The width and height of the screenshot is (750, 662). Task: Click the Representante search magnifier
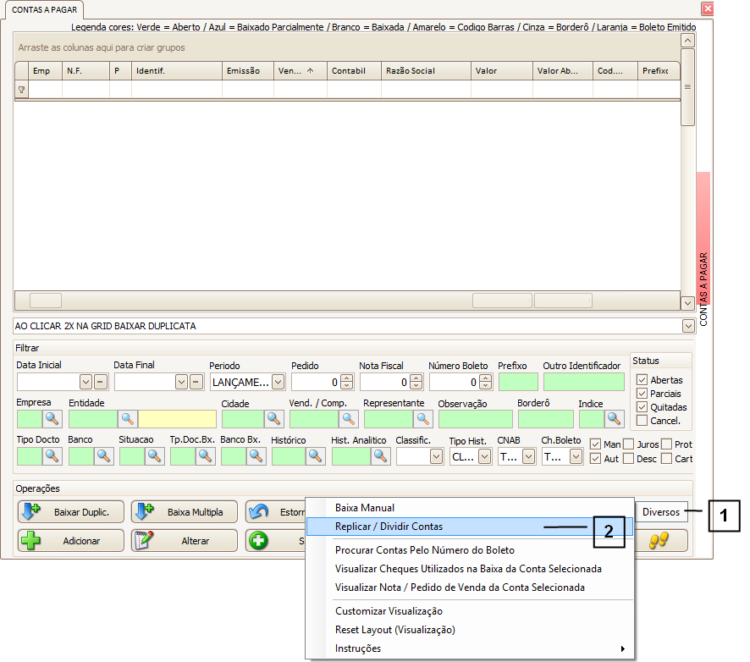(422, 418)
